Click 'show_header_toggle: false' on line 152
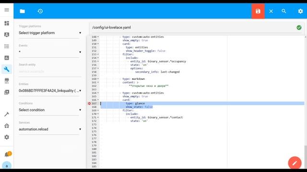 point(145,51)
